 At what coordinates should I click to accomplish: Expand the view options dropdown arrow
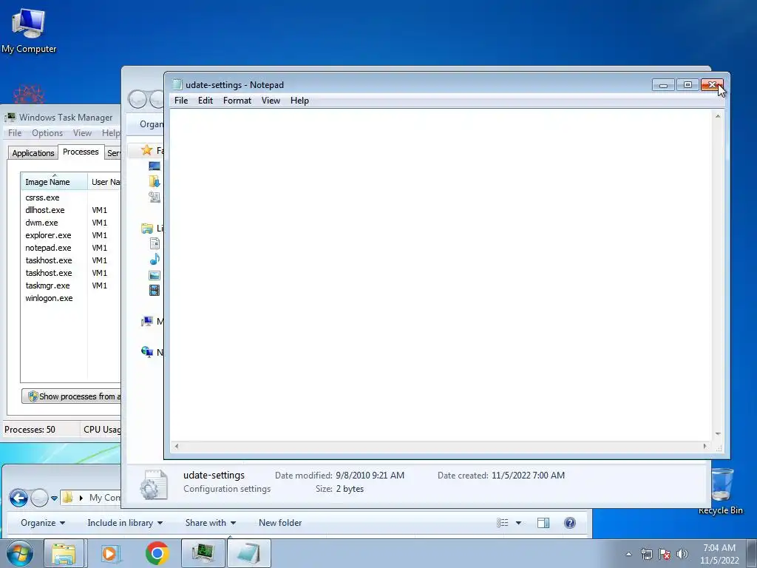pyautogui.click(x=518, y=523)
